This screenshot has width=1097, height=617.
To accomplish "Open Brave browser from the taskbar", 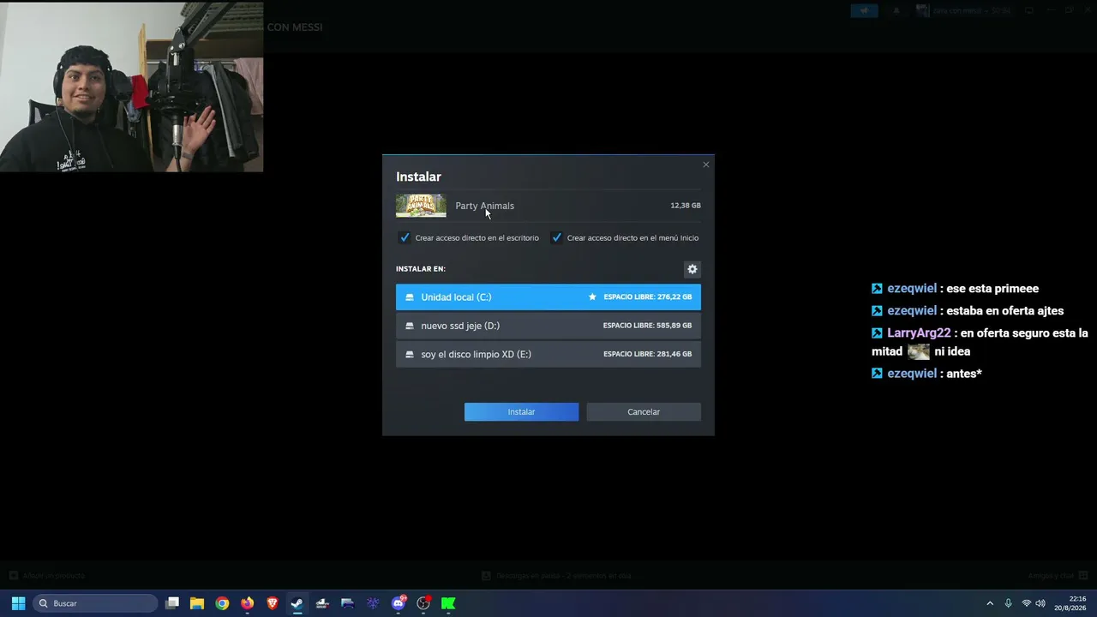I will pyautogui.click(x=273, y=603).
